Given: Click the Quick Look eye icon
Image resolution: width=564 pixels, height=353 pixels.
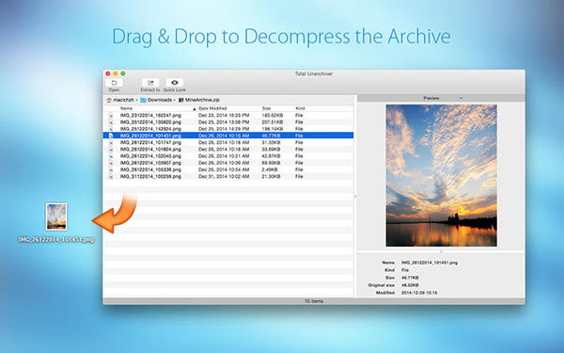Looking at the screenshot, I should [175, 83].
